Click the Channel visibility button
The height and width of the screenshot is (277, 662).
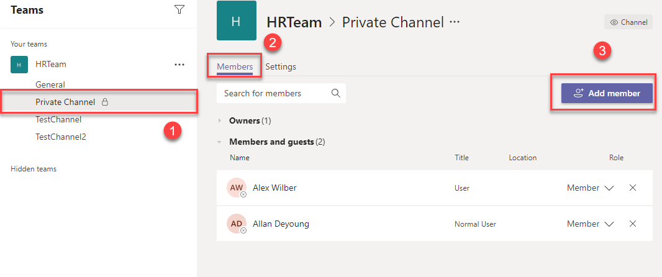point(628,22)
